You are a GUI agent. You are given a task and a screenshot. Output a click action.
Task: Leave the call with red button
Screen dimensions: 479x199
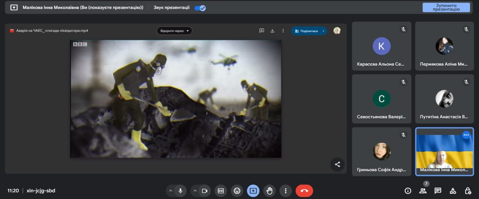304,191
